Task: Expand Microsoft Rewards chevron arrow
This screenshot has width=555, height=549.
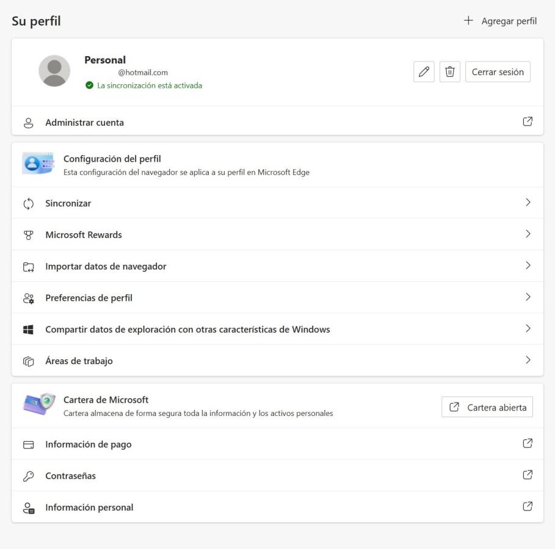Action: point(528,234)
